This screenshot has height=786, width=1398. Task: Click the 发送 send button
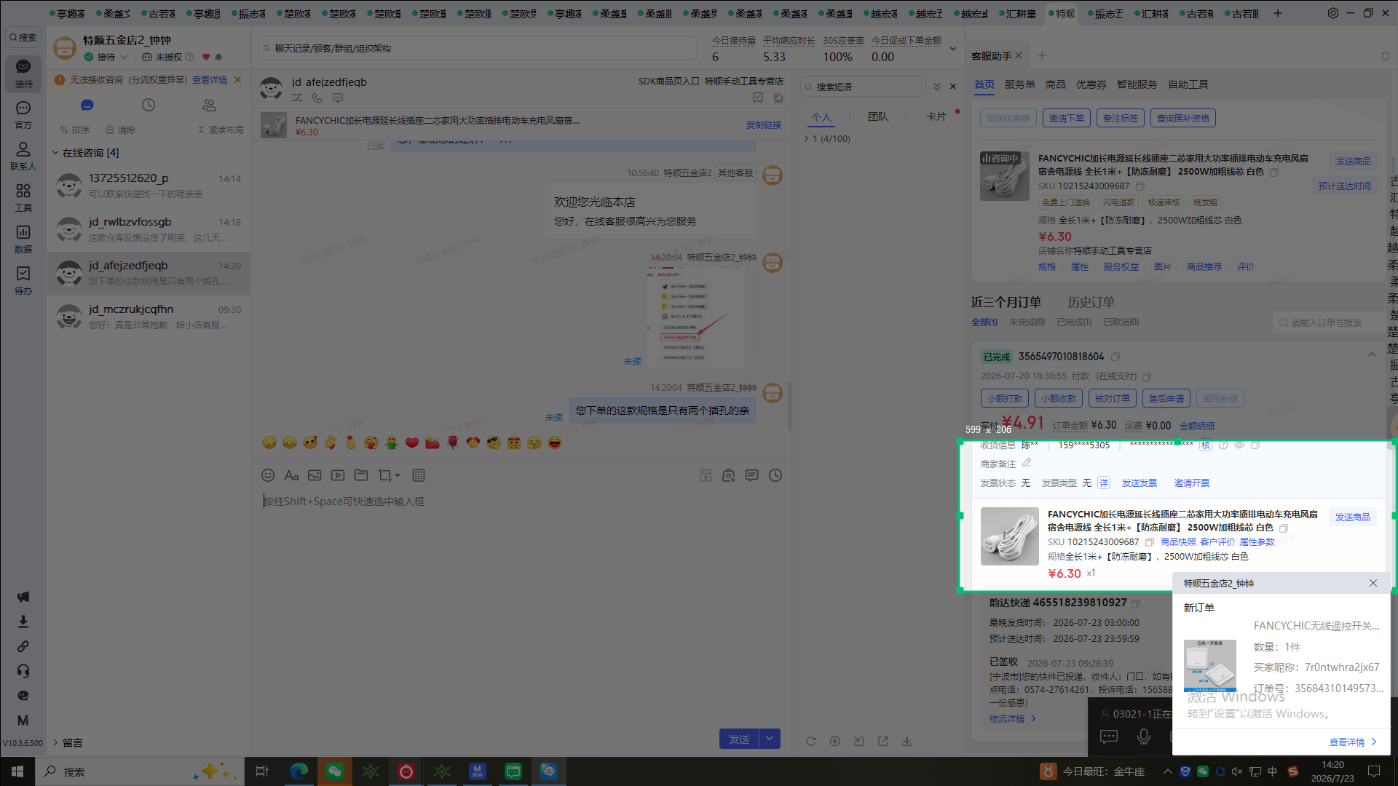click(739, 739)
